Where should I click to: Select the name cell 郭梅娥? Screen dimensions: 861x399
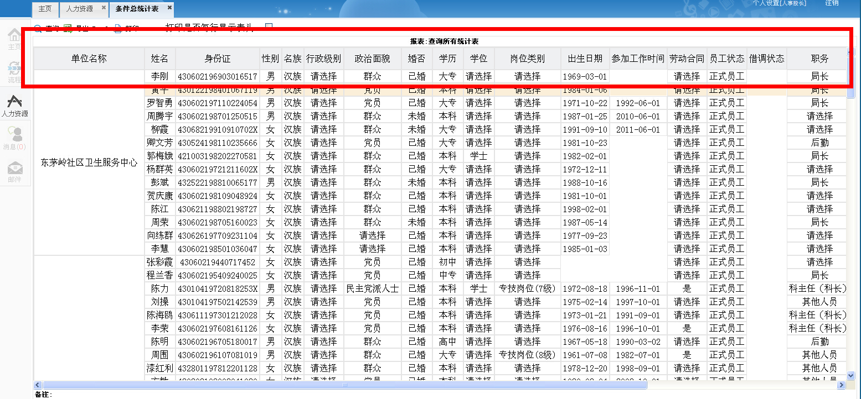tap(160, 156)
